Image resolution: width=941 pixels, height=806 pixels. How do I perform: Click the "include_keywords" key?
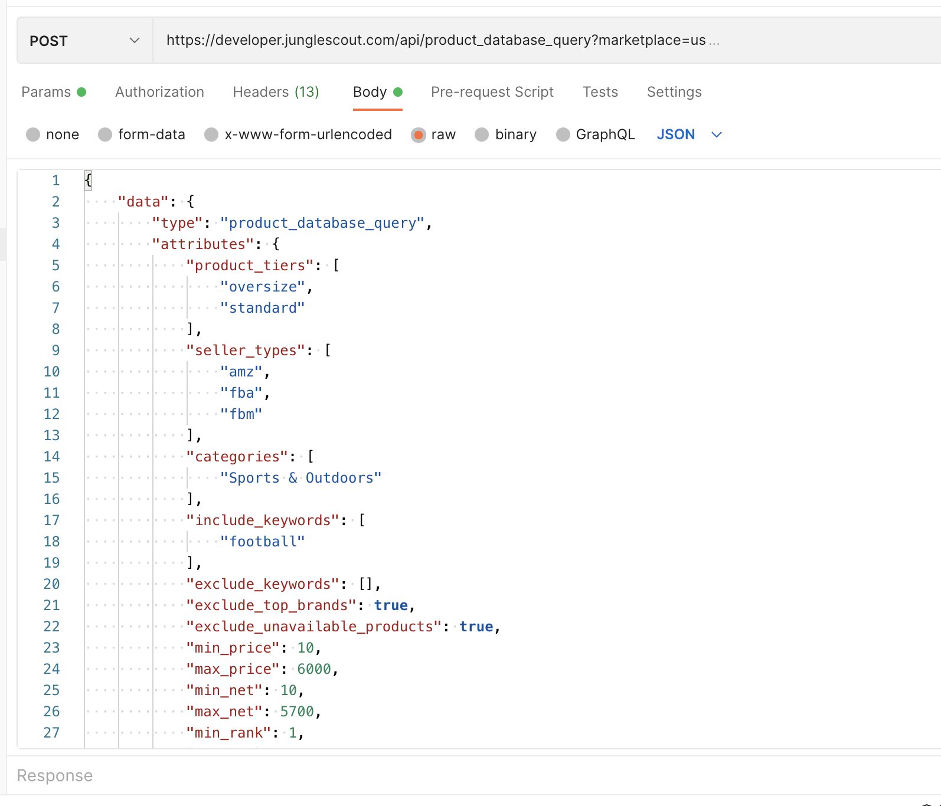(x=263, y=520)
